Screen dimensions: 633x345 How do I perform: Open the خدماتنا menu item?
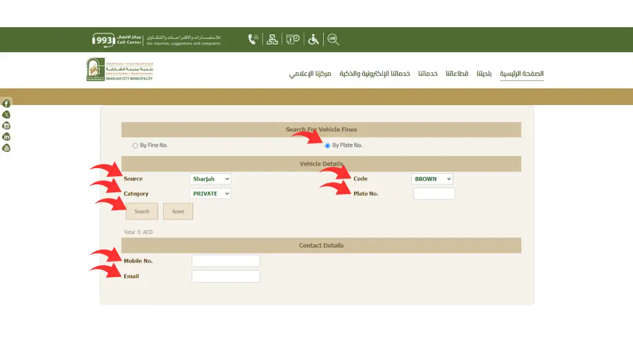click(x=428, y=74)
